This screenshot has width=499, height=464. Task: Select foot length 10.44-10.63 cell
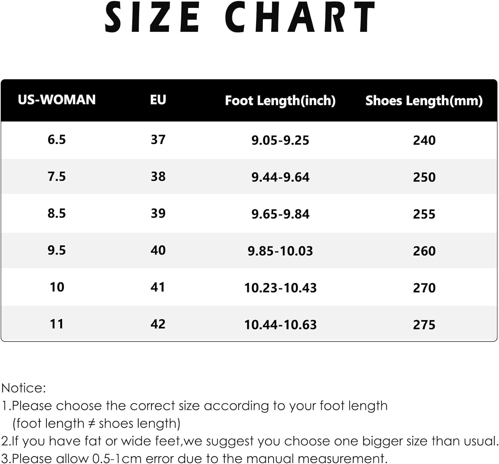[280, 325]
